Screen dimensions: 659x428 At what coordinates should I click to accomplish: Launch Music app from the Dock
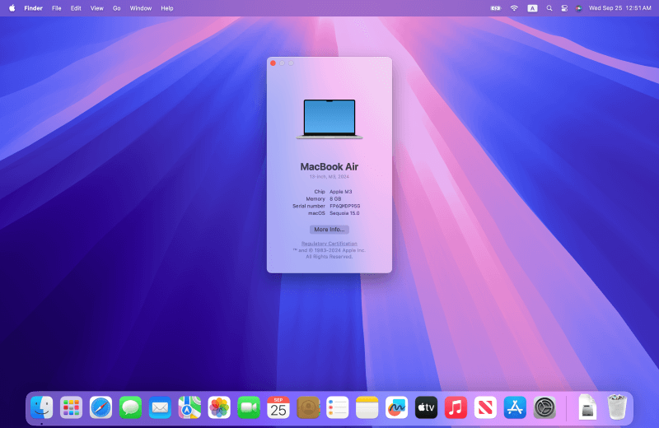coord(456,407)
